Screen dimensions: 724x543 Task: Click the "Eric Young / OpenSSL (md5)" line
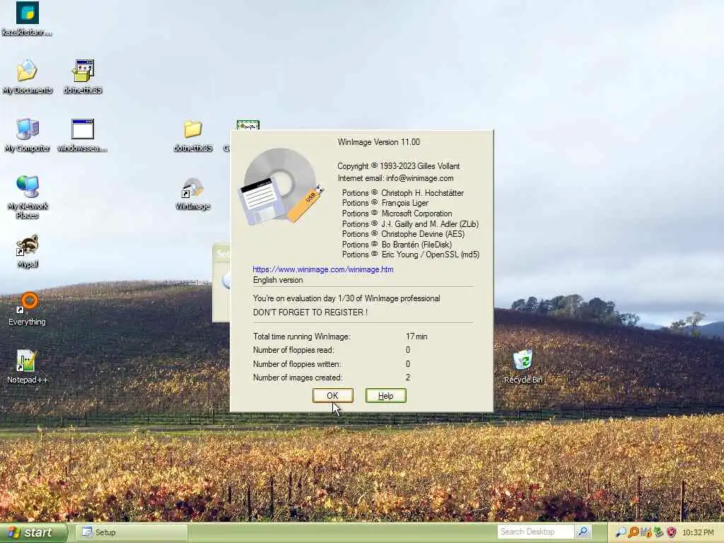click(411, 255)
